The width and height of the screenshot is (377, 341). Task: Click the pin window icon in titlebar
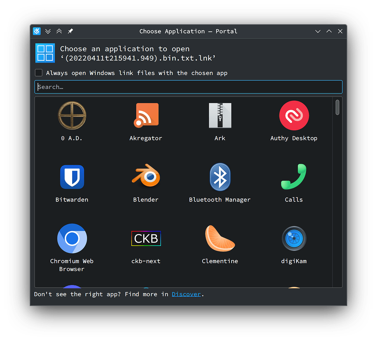(x=70, y=31)
